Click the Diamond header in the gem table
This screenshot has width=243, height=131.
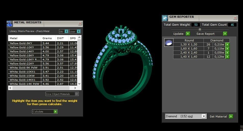coord(217,40)
